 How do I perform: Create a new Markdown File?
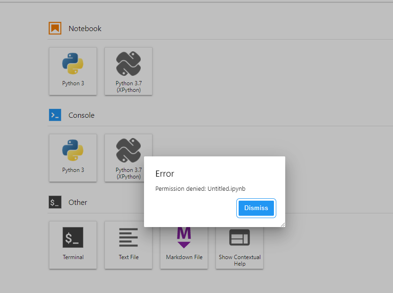click(184, 245)
